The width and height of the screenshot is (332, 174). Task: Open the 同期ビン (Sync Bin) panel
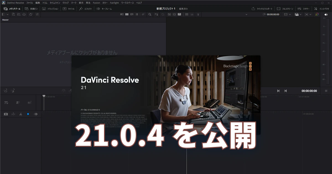[31, 9]
